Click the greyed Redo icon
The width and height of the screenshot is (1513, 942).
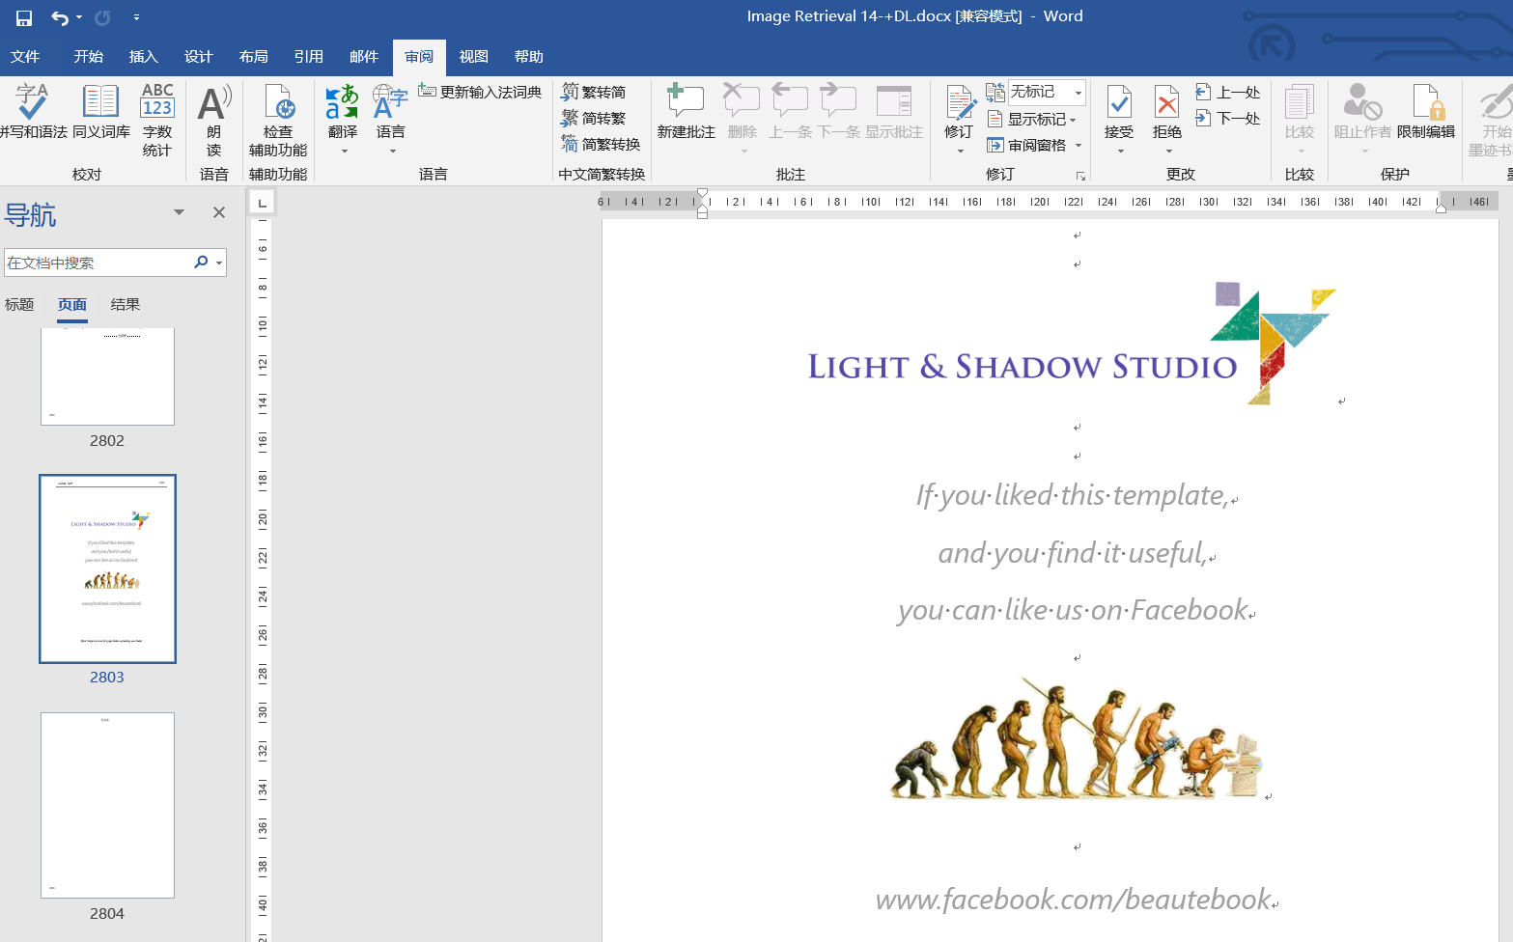coord(102,17)
